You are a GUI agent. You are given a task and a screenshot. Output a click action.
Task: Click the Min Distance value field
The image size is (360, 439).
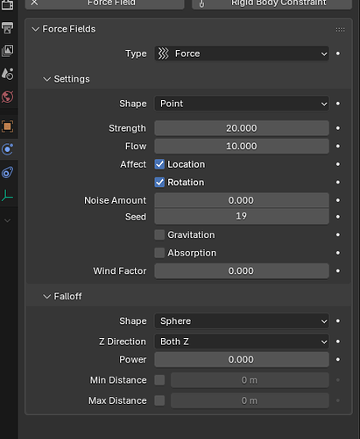click(x=250, y=380)
